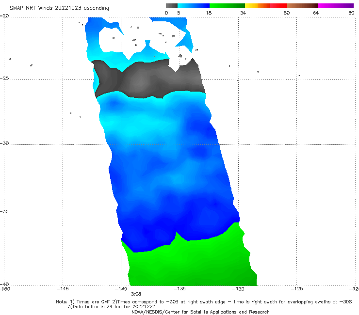359x315 pixels.
Task: Click the note '3)Data buffer is 24 hrs'
Action: click(x=112, y=307)
